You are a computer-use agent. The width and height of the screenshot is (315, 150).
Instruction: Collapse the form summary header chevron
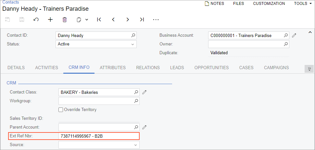coord(310,32)
